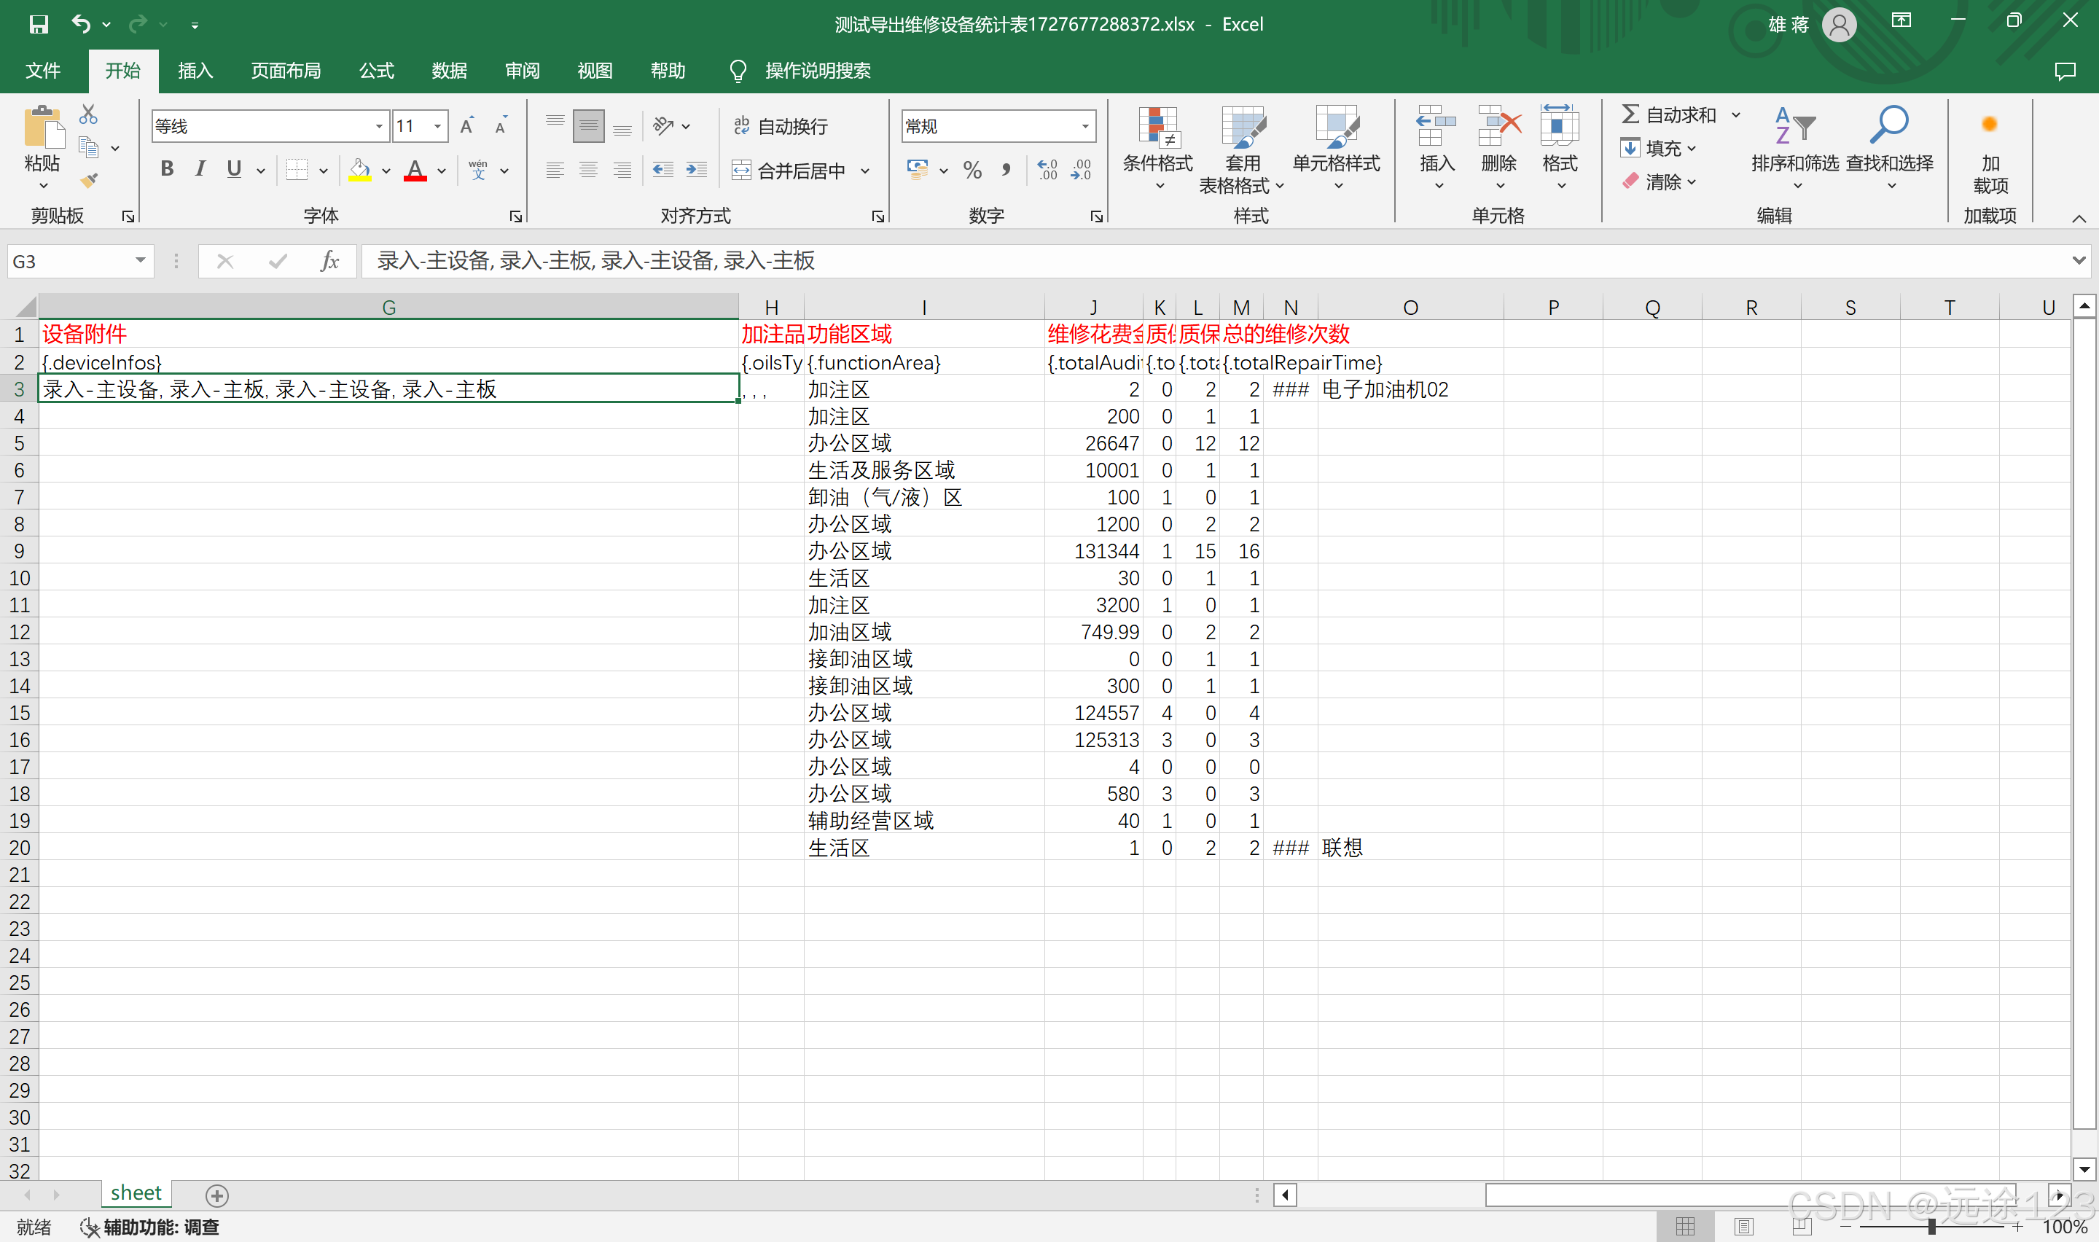Open the 公式 ribbon tab
Screen dimensions: 2099x1242
[377, 70]
